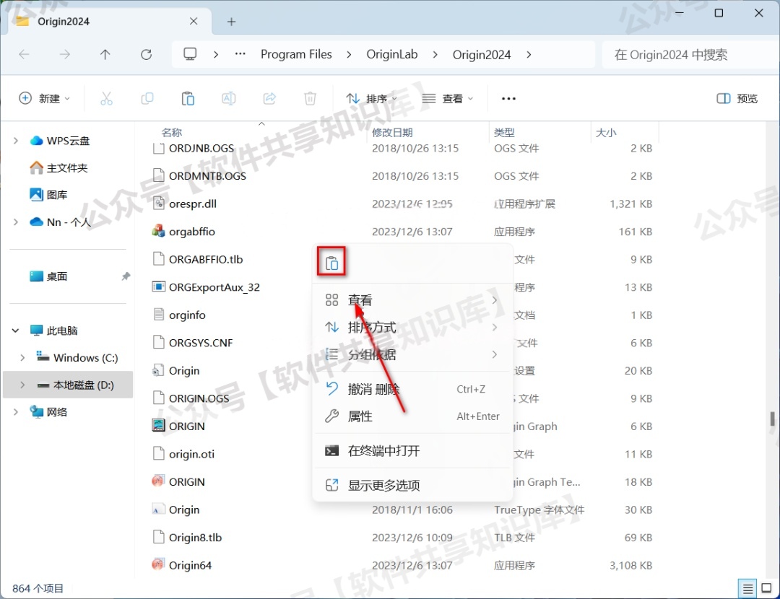
Task: Select the origin.oti file
Action: click(183, 454)
